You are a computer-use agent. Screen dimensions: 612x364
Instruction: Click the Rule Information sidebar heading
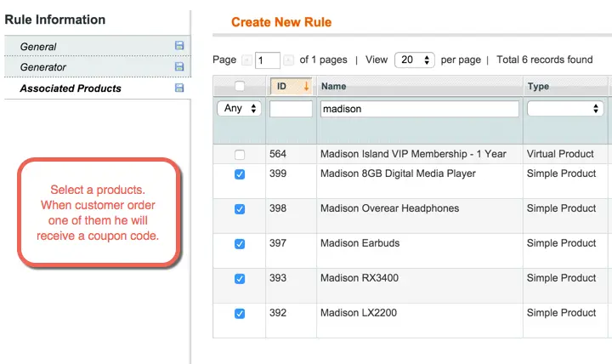[55, 20]
